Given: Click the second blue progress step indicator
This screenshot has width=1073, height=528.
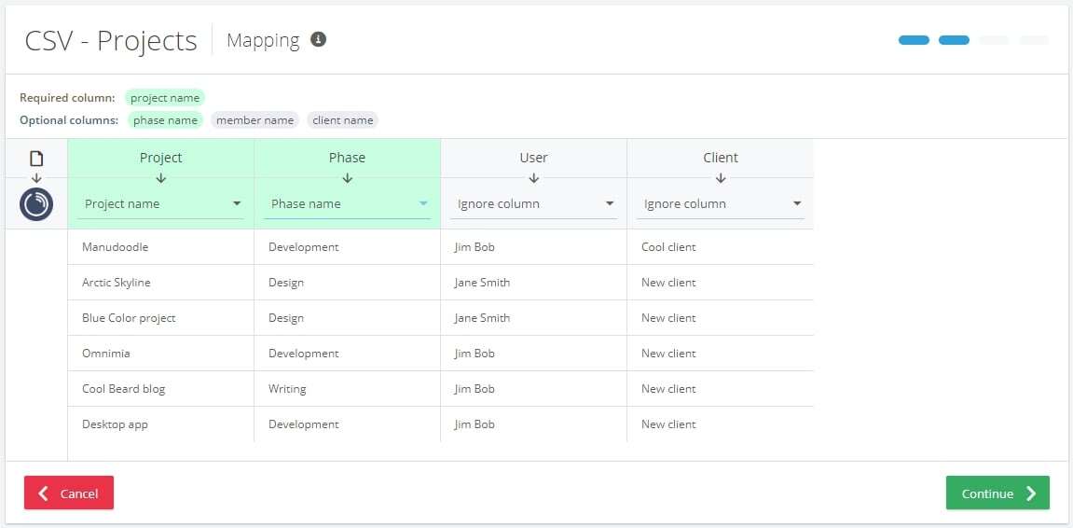Looking at the screenshot, I should click(954, 40).
